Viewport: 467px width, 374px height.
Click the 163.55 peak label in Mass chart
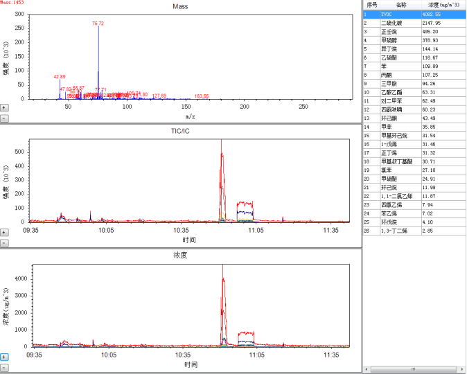[202, 96]
